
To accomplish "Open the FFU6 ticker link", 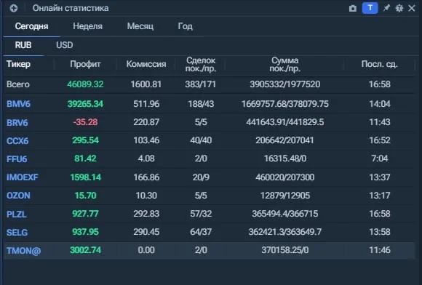I will click(17, 159).
